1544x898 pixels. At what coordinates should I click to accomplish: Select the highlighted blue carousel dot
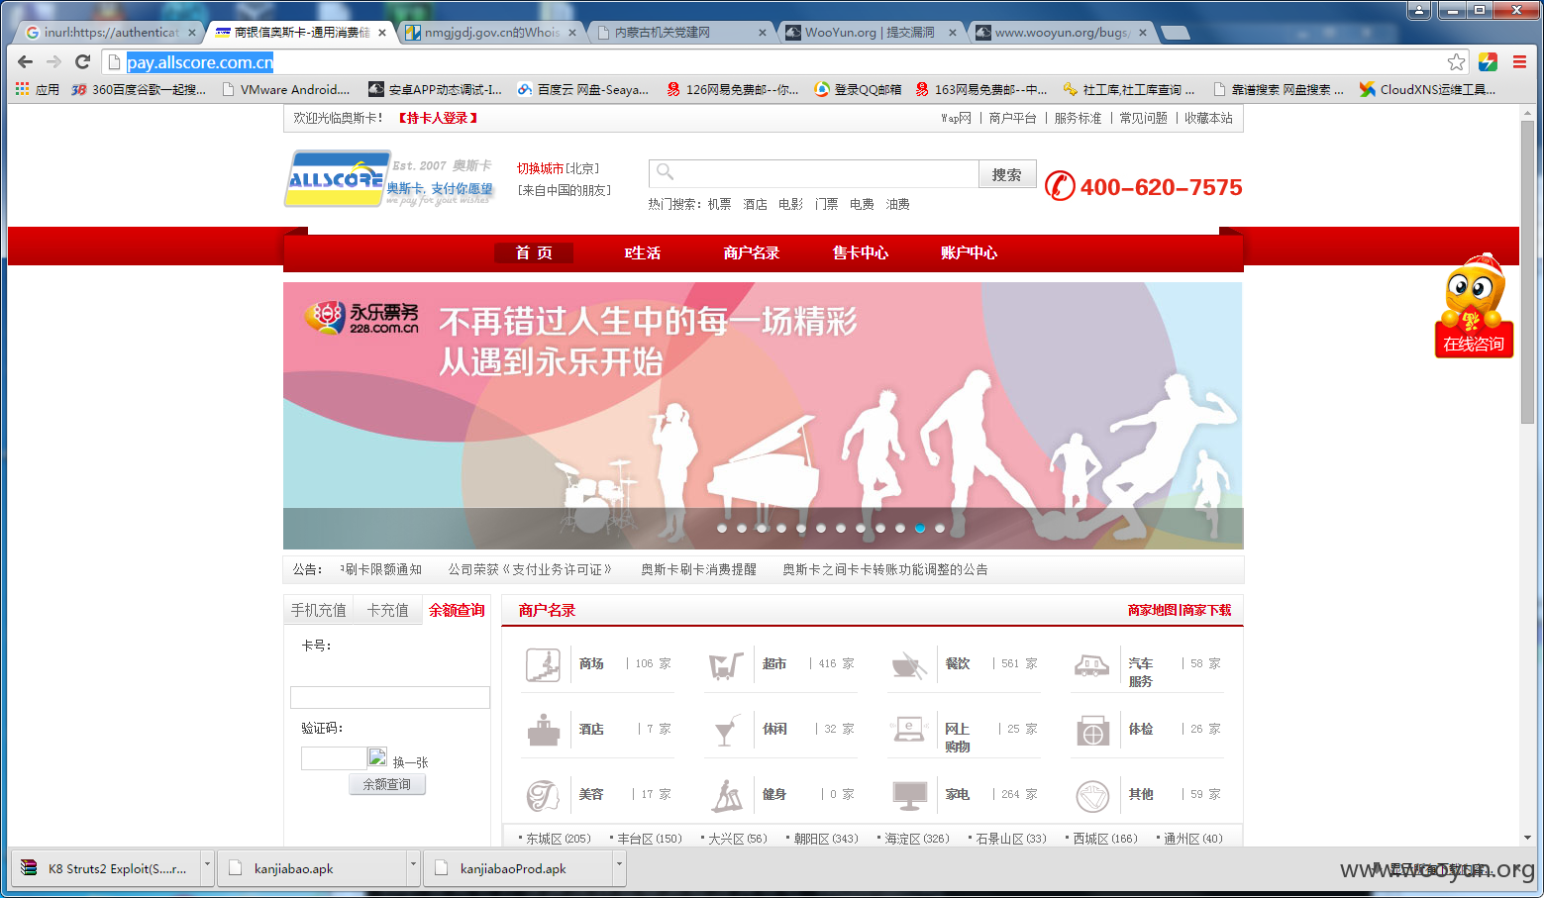click(920, 528)
